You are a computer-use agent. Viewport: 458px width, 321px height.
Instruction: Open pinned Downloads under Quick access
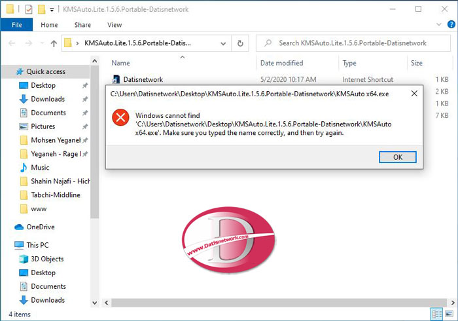48,99
